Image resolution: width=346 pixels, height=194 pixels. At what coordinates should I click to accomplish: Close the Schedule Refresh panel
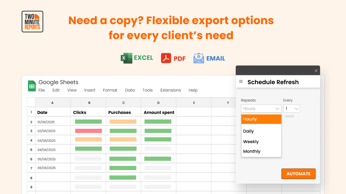pyautogui.click(x=316, y=71)
